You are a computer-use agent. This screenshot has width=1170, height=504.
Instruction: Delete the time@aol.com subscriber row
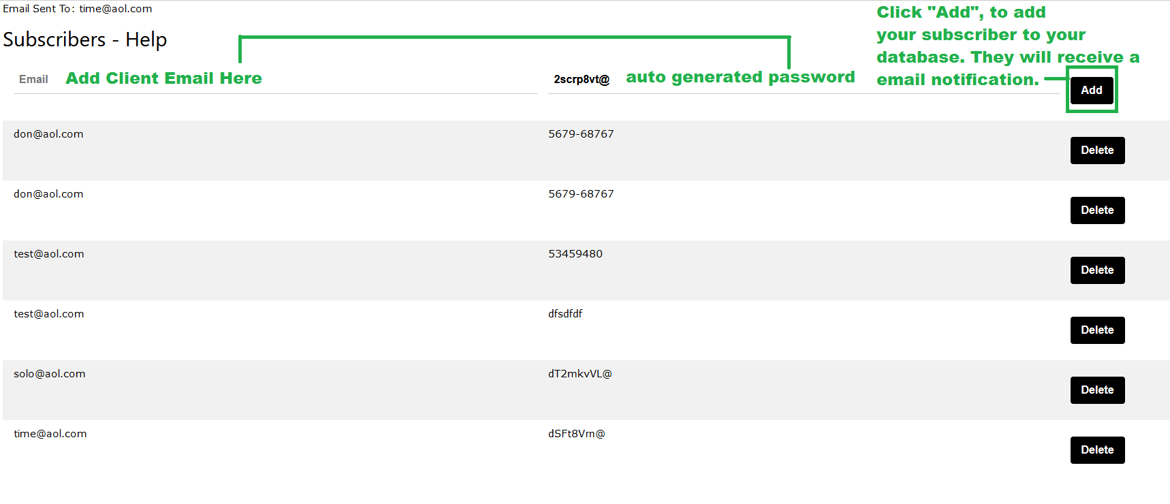1097,450
